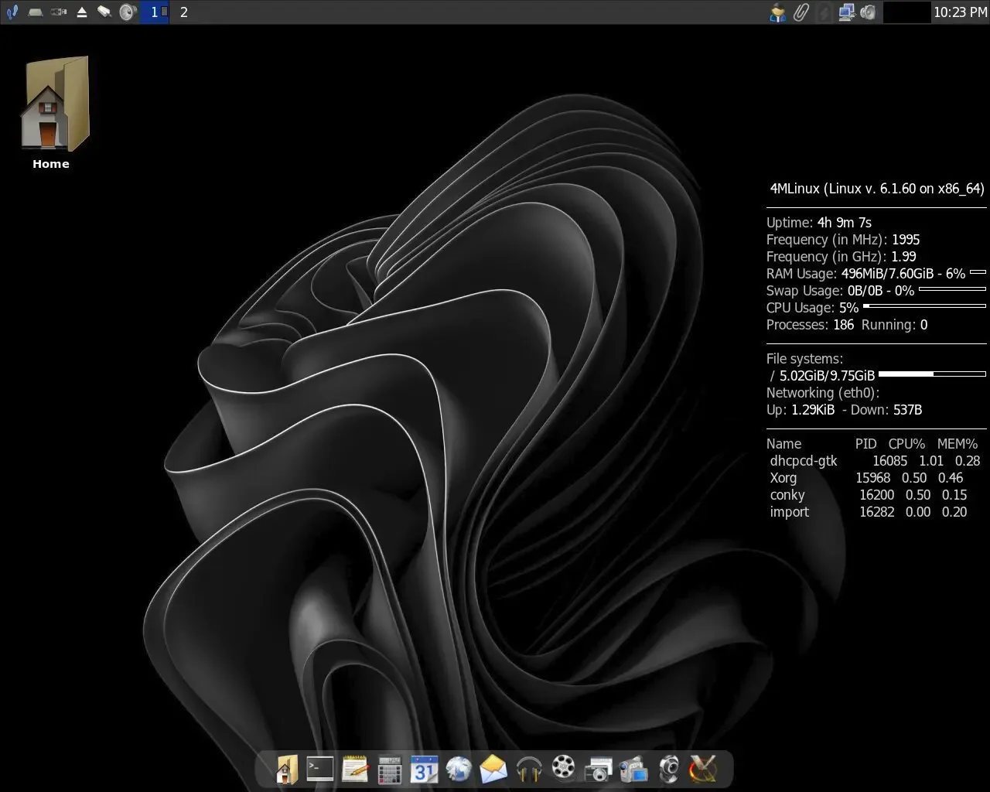Click the root file system usage bar
The height and width of the screenshot is (792, 990).
pos(932,374)
